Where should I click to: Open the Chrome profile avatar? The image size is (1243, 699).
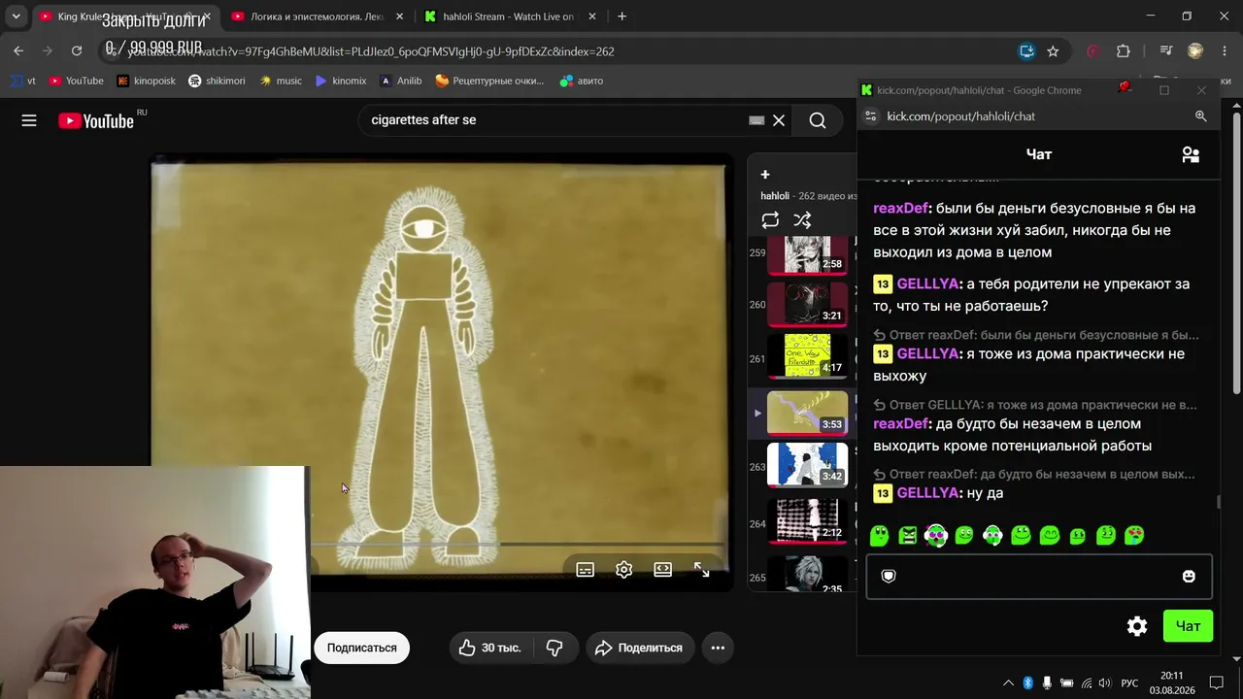[x=1195, y=51]
